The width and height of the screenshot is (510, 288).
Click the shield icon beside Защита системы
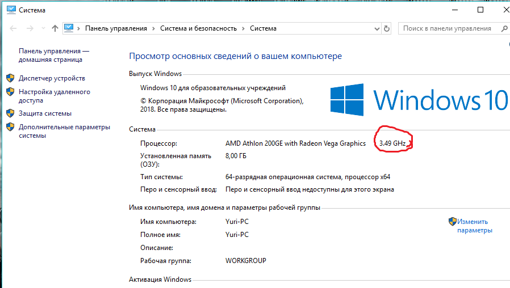10,113
